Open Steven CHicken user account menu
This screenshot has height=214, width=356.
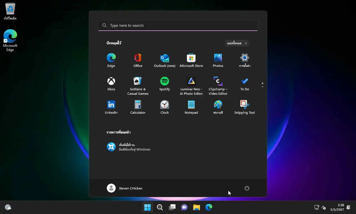125,188
